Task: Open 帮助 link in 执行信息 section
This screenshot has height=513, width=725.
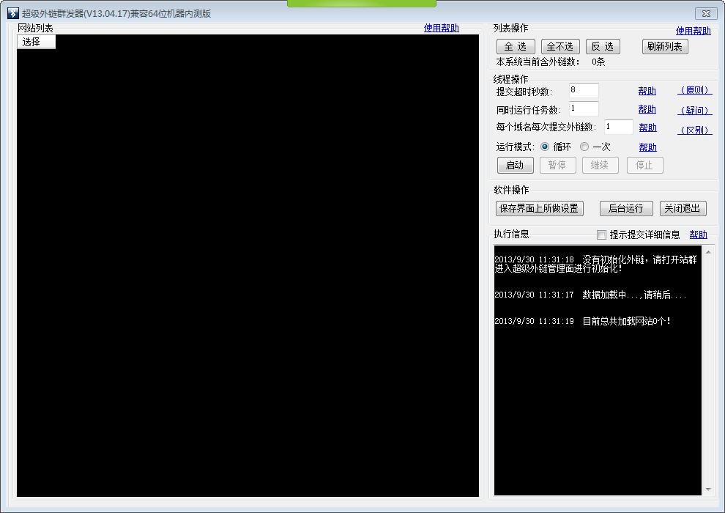Action: pyautogui.click(x=698, y=235)
